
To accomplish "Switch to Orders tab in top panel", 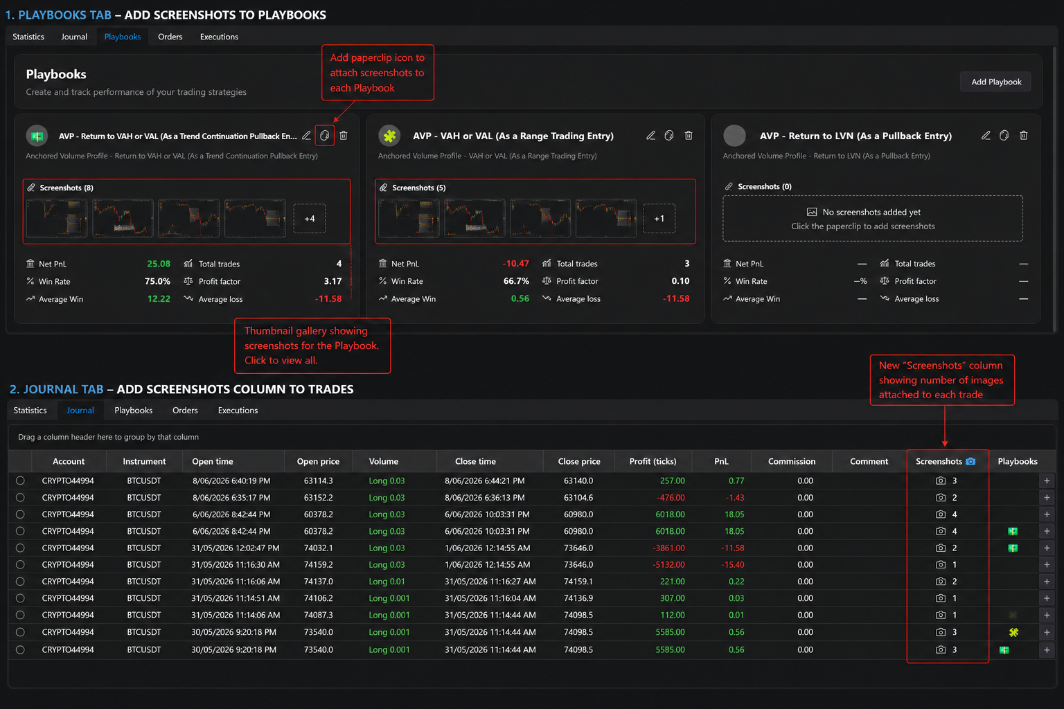I will coord(170,37).
